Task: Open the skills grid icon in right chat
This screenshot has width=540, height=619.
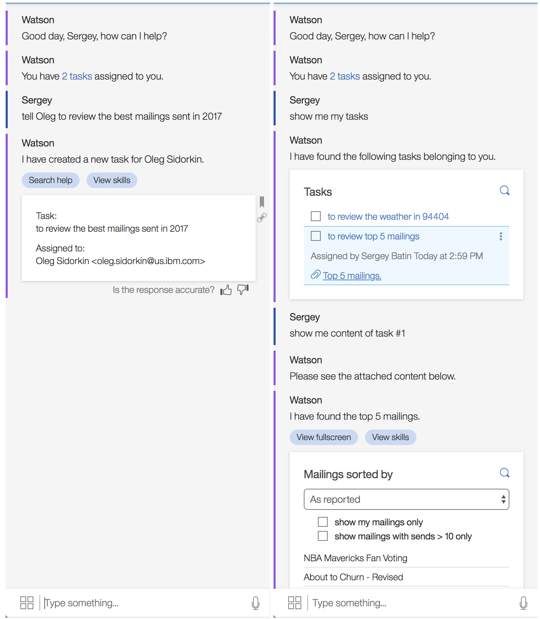Action: [x=295, y=602]
